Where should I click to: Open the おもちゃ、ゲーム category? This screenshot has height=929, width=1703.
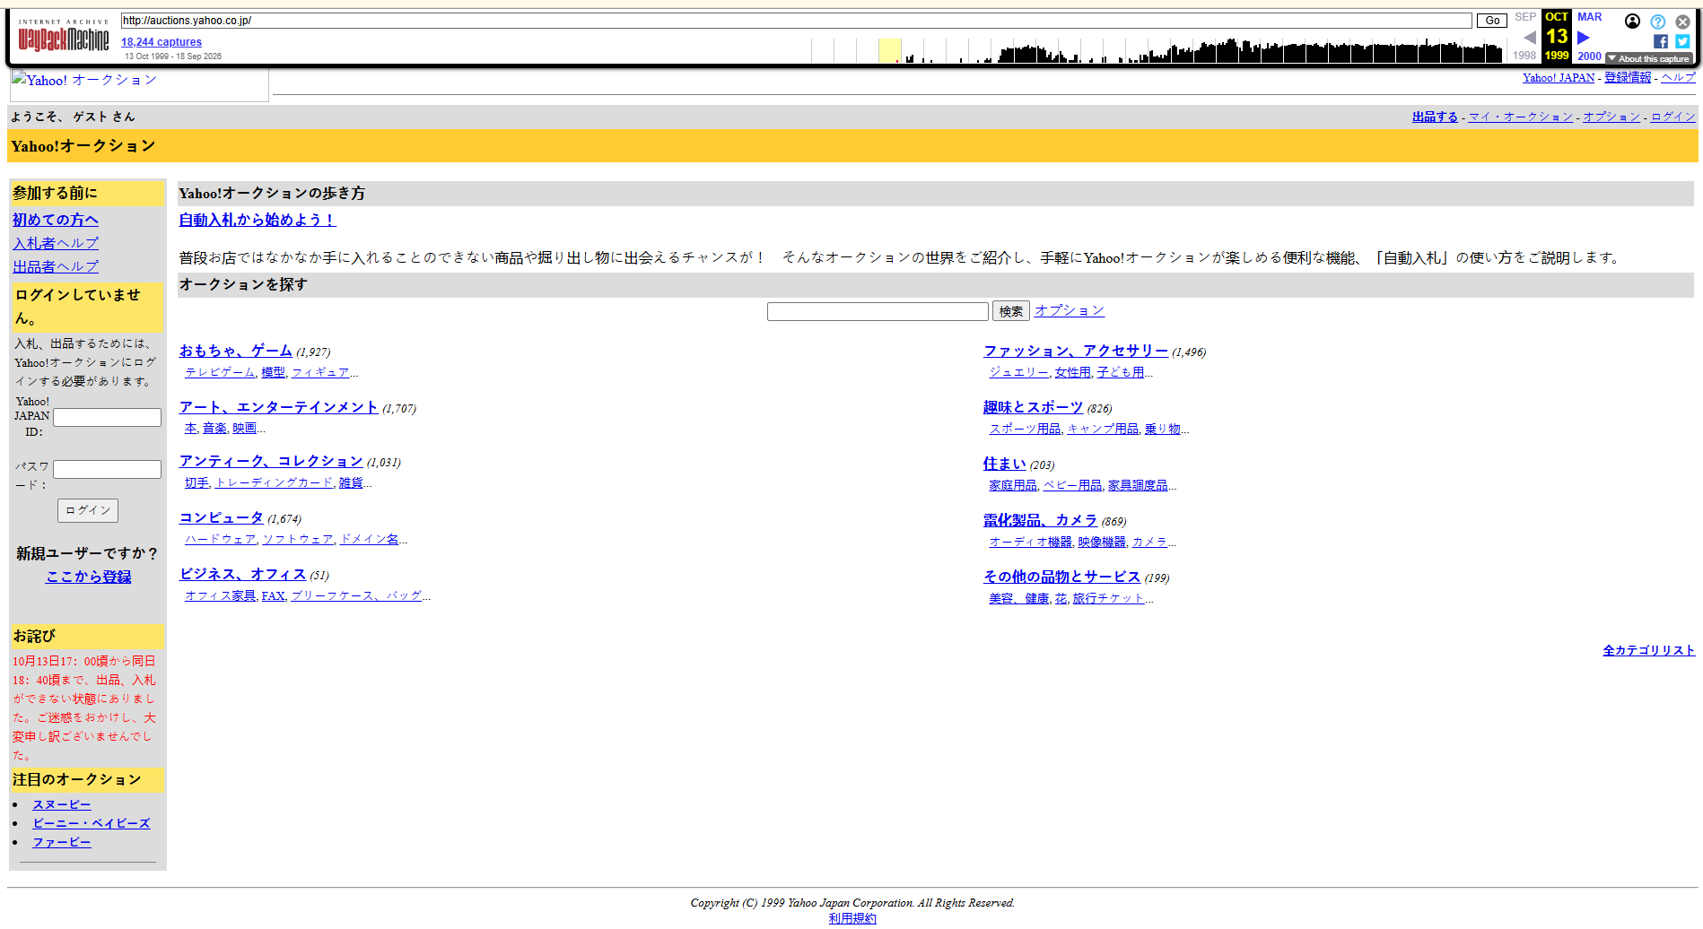click(236, 351)
